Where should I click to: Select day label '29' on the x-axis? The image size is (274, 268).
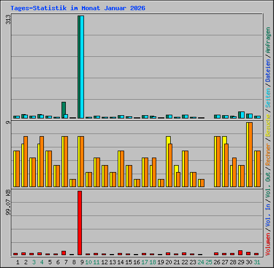click(x=241, y=262)
